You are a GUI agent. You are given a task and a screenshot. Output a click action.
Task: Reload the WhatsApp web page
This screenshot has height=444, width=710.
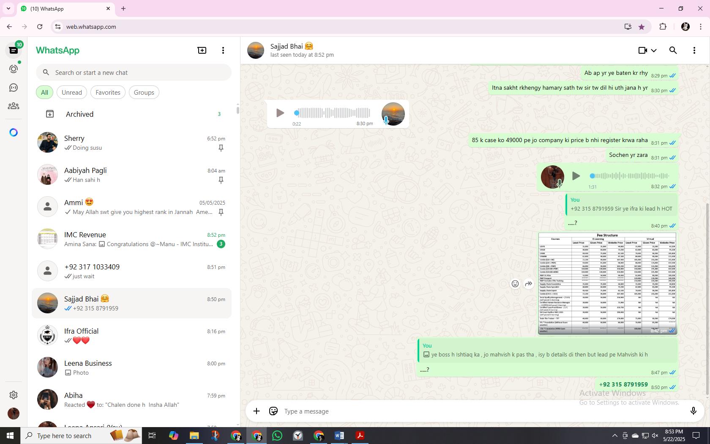click(x=40, y=27)
